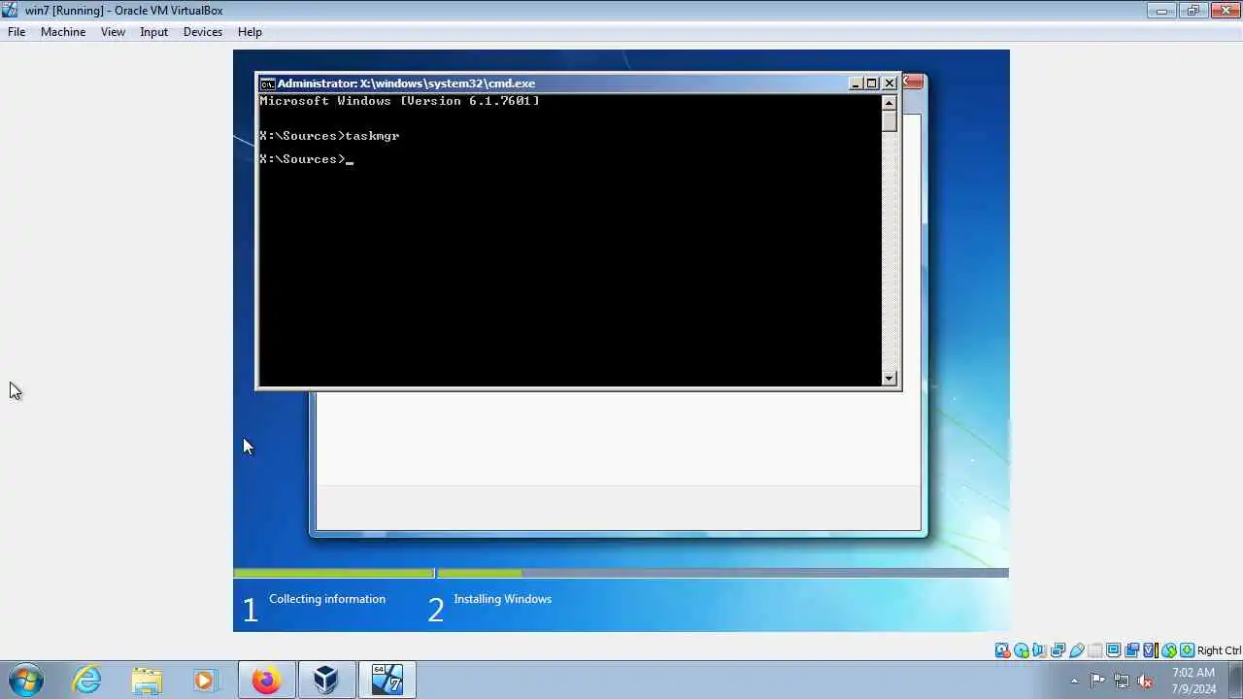Click cmd scrollbar up arrow
Image resolution: width=1243 pixels, height=699 pixels.
[890, 102]
